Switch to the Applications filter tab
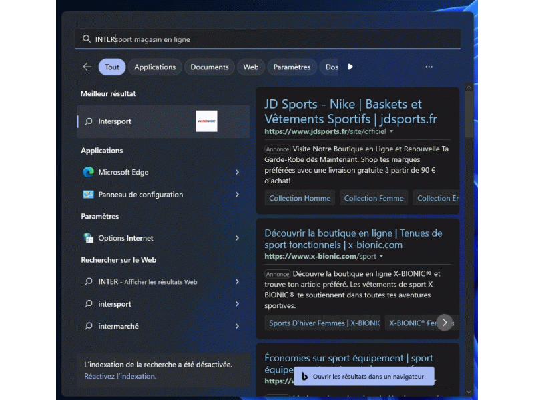Viewport: 534px width, 400px height. (x=155, y=67)
